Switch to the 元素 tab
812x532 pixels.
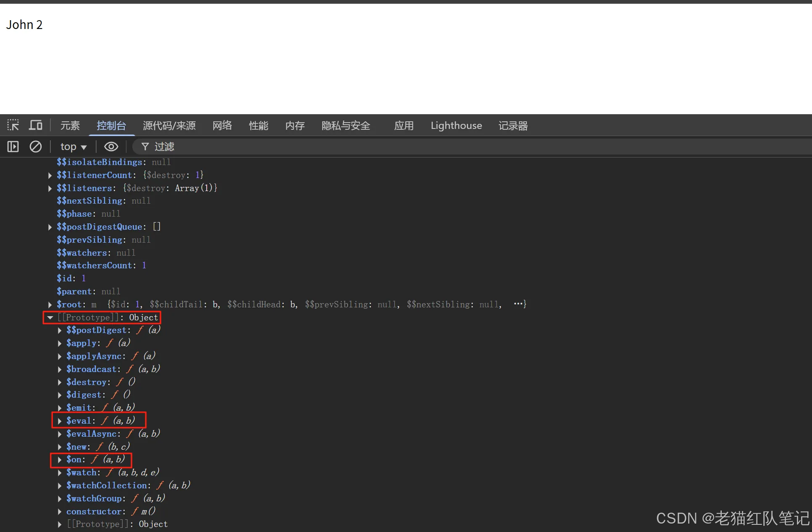click(70, 126)
